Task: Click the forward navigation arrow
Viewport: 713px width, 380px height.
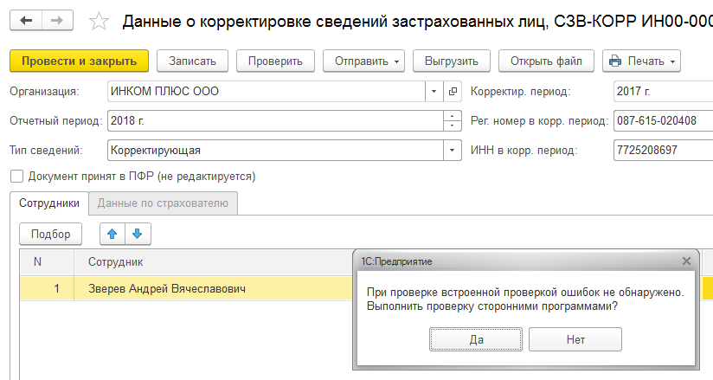Action: pyautogui.click(x=57, y=20)
